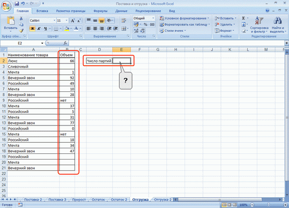Viewport: 289px width, 208px height.
Task: Switch to Вставка ribbon tab
Action: (42, 11)
